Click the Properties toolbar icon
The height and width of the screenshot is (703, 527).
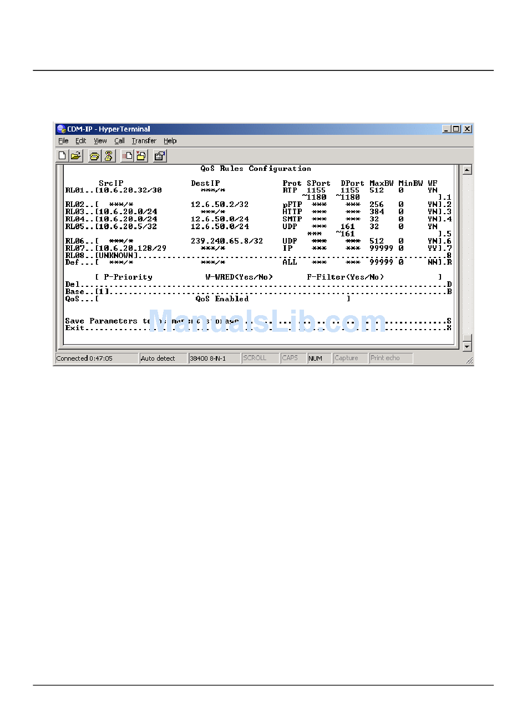pyautogui.click(x=160, y=156)
